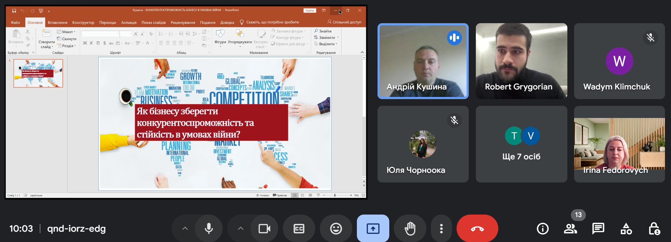Leave the call with red button
Image resolution: width=671 pixels, height=242 pixels.
click(477, 228)
